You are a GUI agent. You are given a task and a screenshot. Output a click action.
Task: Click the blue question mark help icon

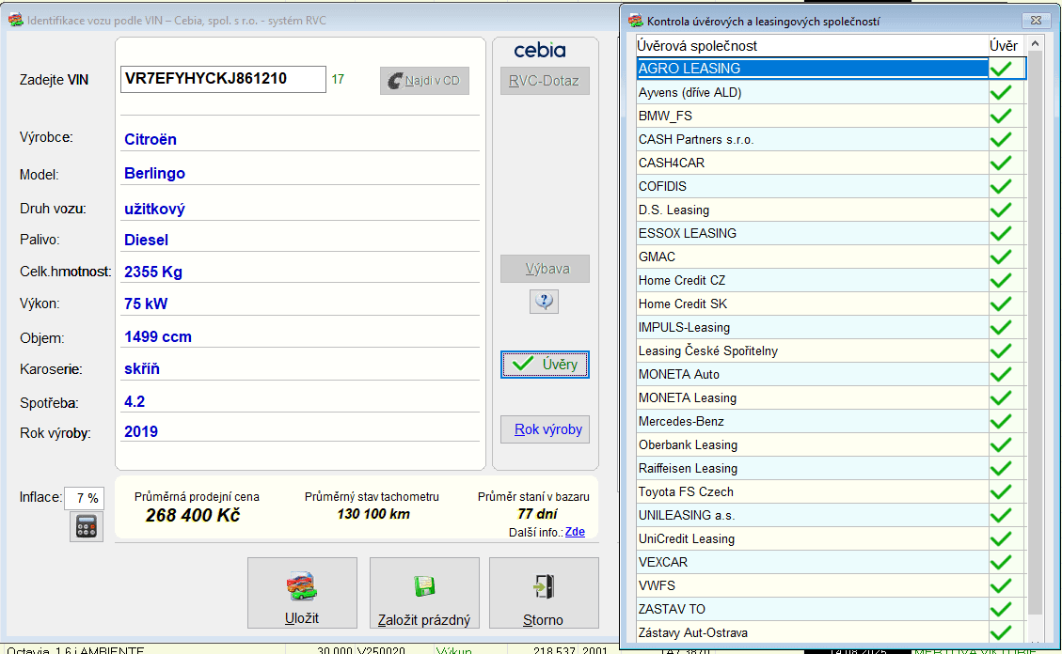544,301
